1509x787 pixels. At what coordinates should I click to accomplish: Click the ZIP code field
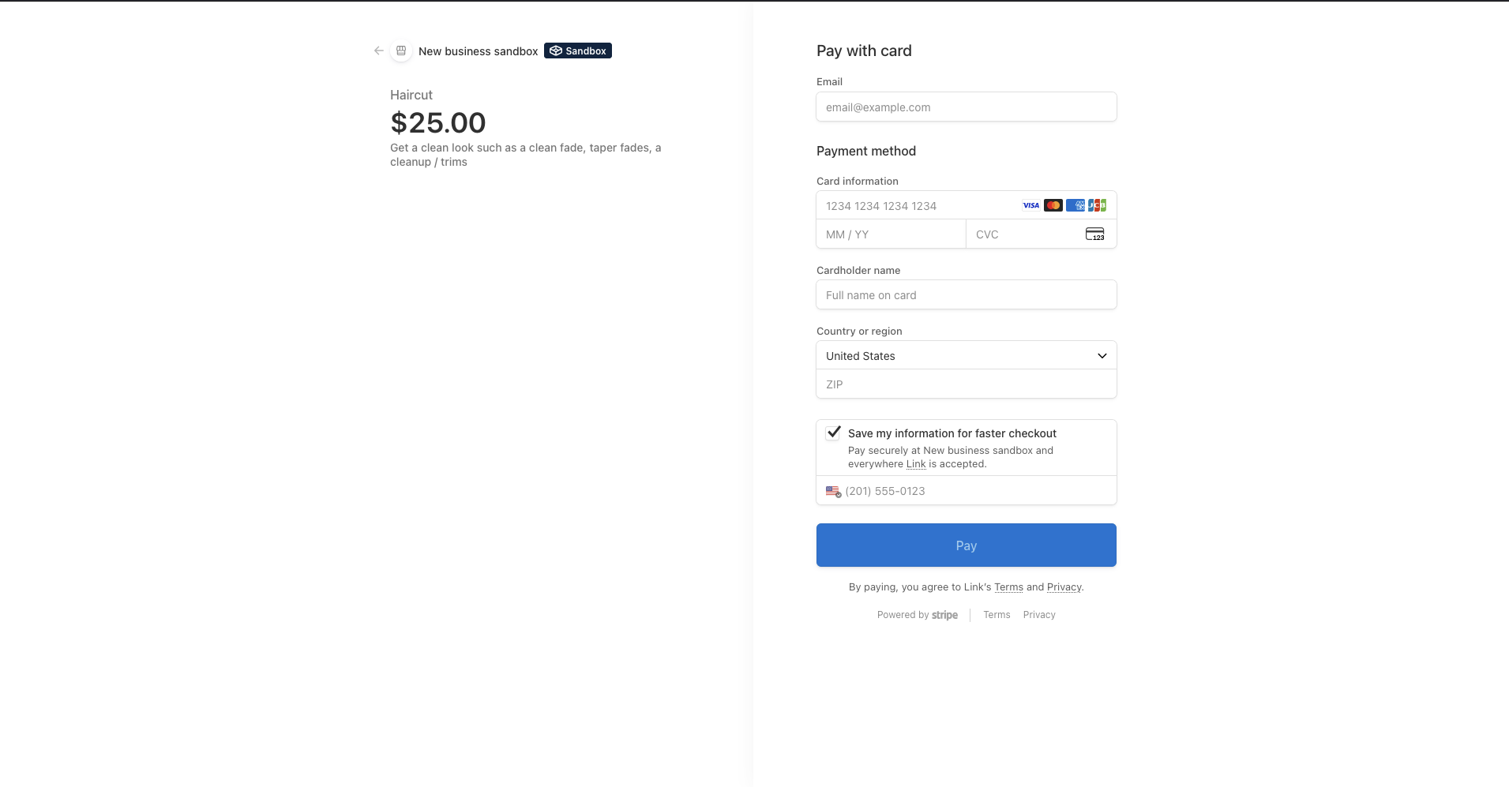(966, 384)
